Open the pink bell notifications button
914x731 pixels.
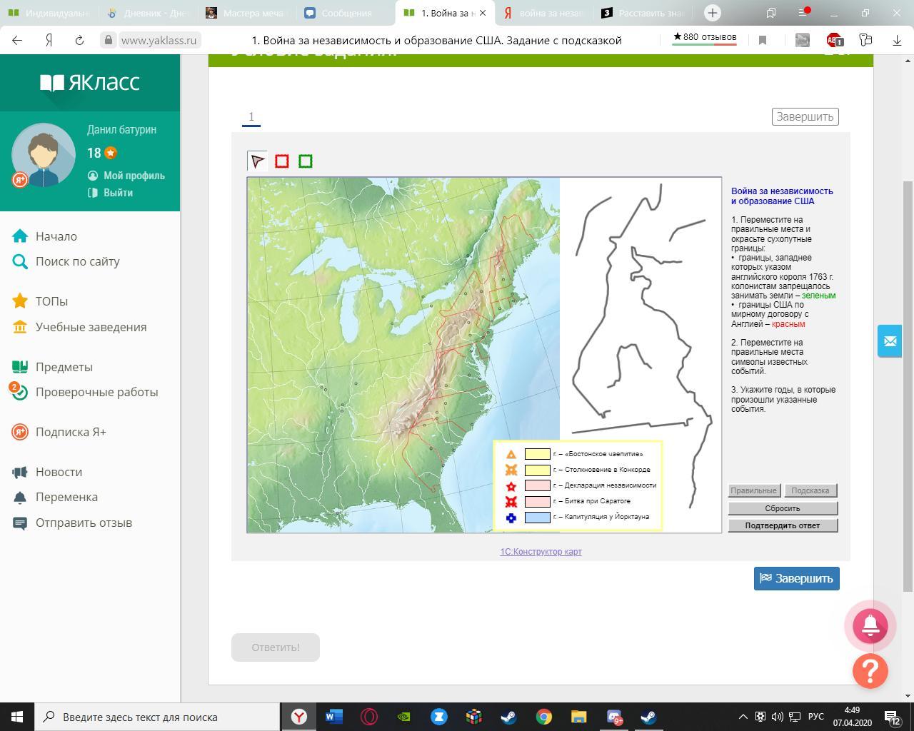(x=870, y=625)
